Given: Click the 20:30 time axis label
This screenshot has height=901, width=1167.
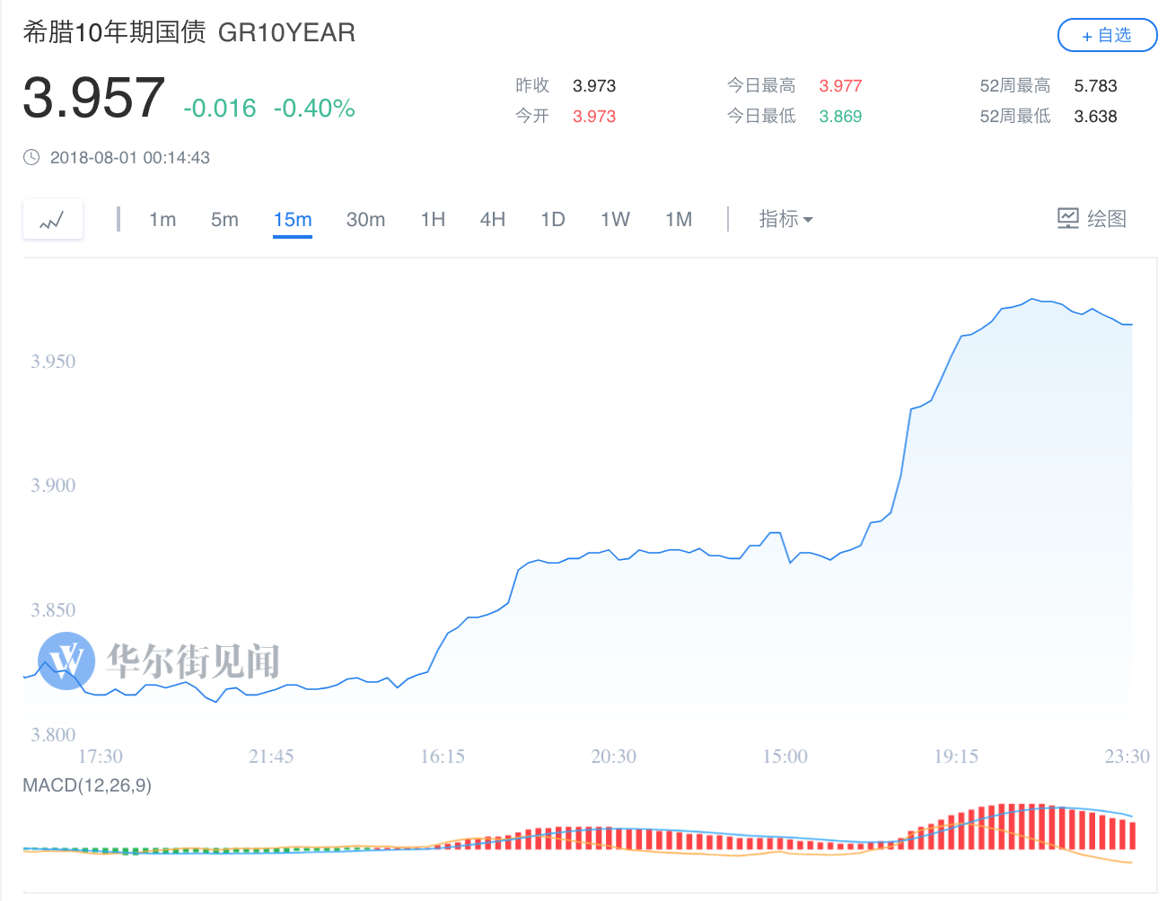Looking at the screenshot, I should (x=614, y=757).
